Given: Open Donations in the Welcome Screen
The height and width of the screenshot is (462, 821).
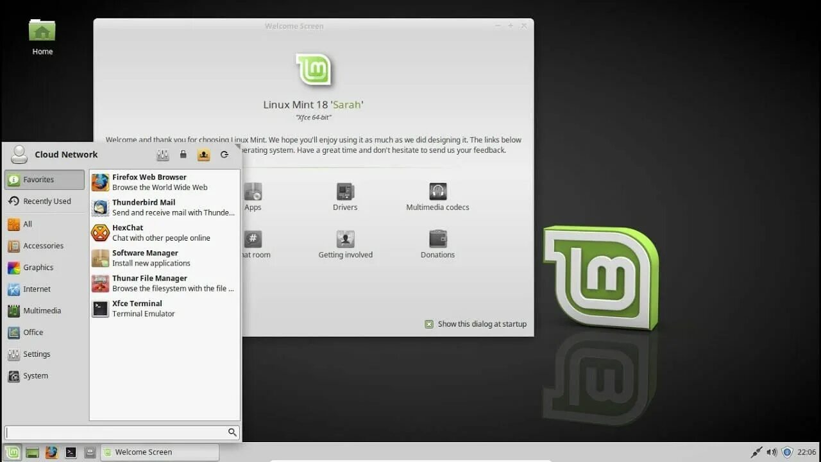Looking at the screenshot, I should [437, 244].
